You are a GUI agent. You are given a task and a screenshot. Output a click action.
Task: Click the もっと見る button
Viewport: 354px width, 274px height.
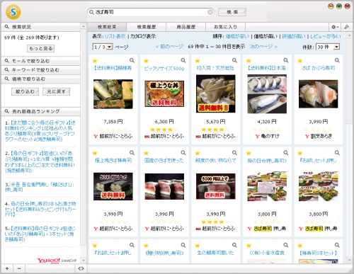[x=41, y=48]
